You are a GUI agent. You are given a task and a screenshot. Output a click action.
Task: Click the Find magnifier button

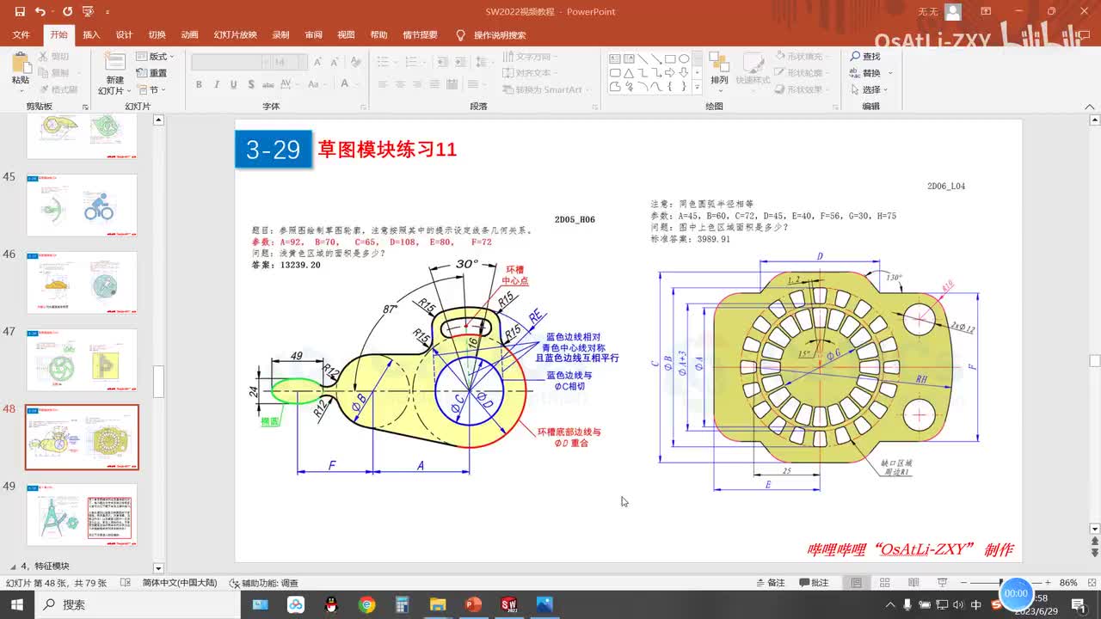tap(865, 57)
